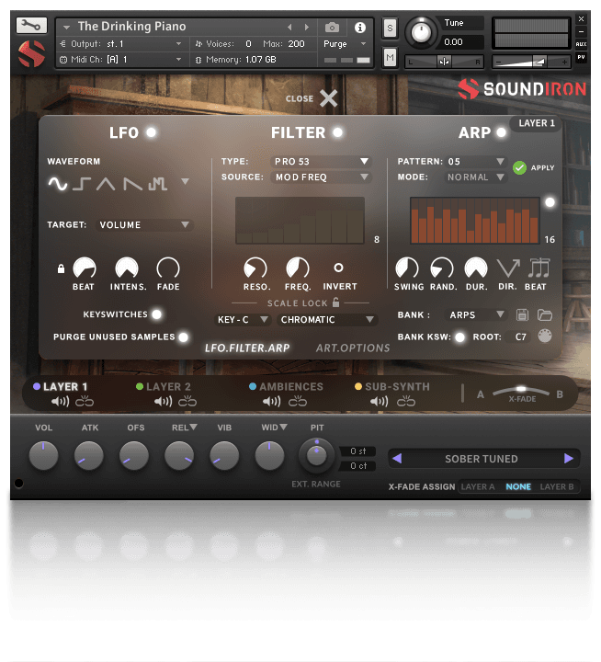Click the Layer 1 link icon
601x662 pixels.
pyautogui.click(x=85, y=401)
